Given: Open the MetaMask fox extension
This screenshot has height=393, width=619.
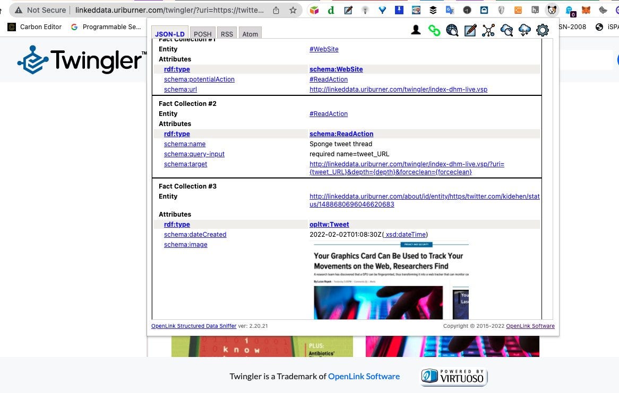Looking at the screenshot, I should (586, 10).
